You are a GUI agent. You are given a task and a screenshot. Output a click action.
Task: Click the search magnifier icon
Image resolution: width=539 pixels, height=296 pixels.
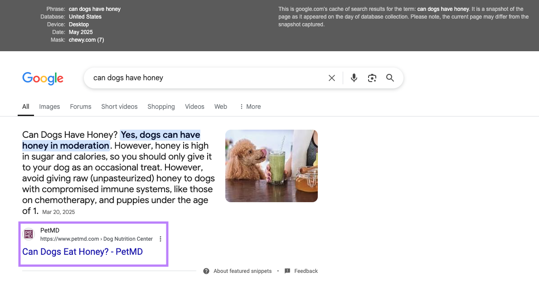[390, 78]
